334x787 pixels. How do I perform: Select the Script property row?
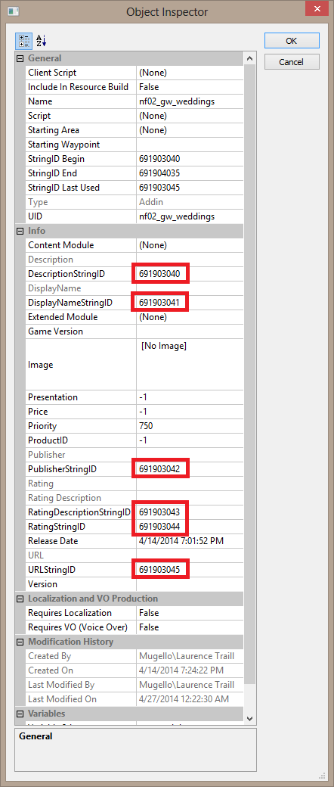coord(135,116)
